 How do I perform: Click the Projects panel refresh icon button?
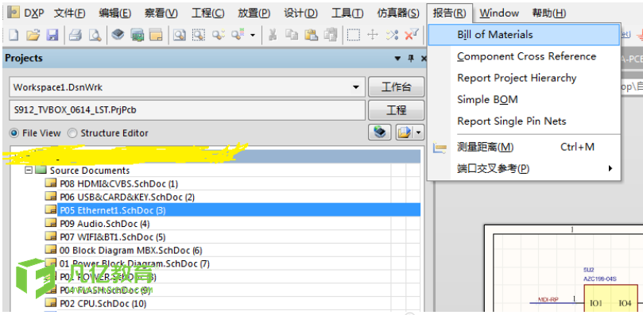click(380, 133)
